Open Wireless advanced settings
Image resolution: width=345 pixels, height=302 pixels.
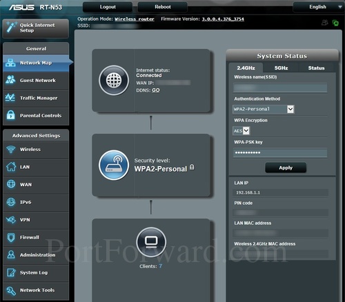pyautogui.click(x=36, y=150)
